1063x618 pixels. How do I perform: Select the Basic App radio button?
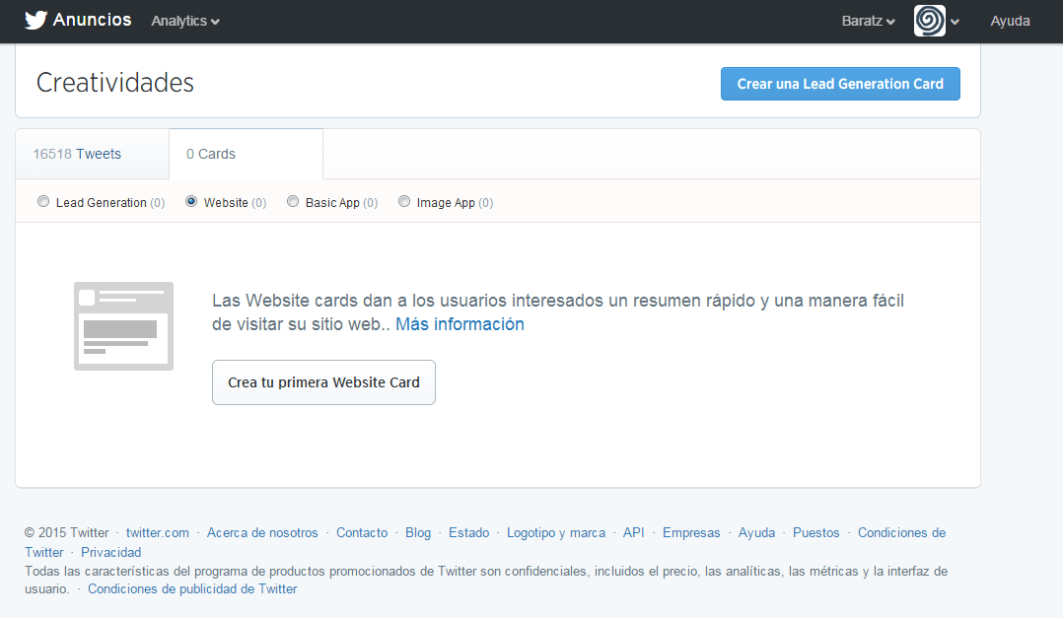coord(293,201)
